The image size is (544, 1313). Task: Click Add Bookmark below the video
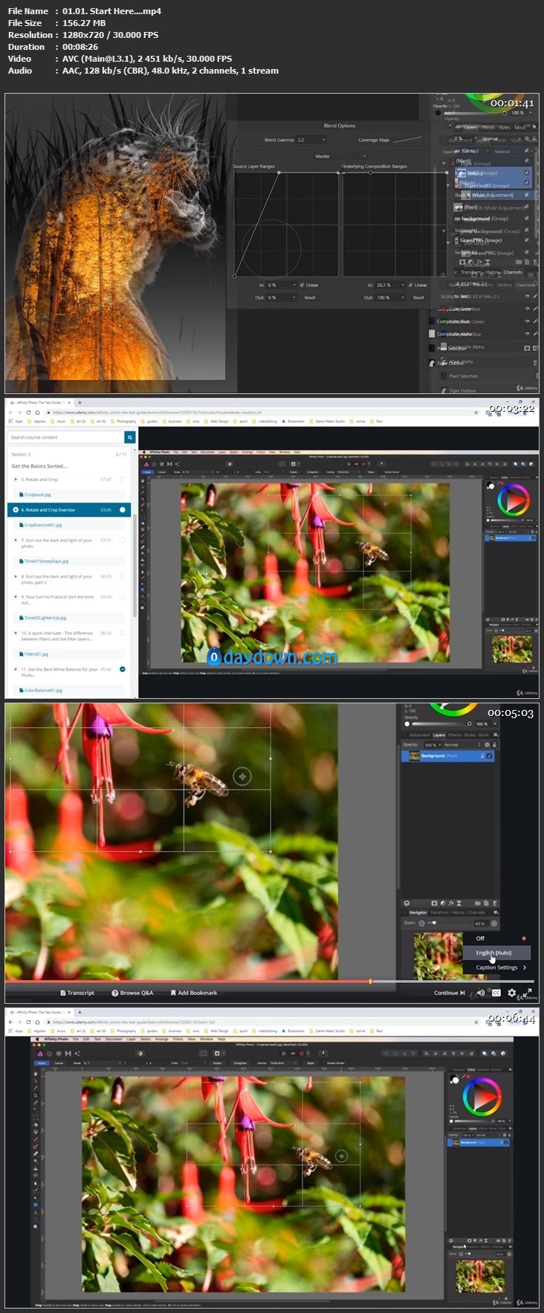pyautogui.click(x=193, y=993)
